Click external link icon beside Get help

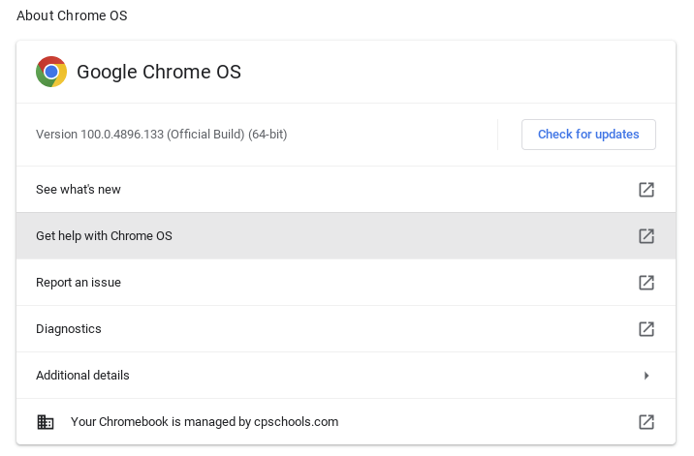tap(647, 235)
